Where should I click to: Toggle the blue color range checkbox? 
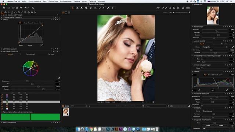[2, 97]
